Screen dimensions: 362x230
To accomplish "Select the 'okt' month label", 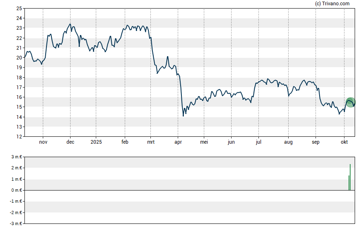I will pyautogui.click(x=344, y=142).
